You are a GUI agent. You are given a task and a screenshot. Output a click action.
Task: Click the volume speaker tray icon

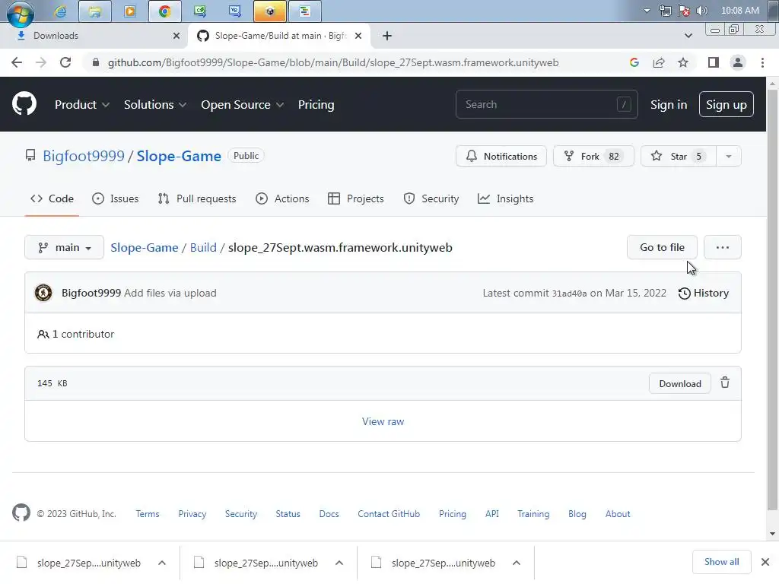coord(702,11)
